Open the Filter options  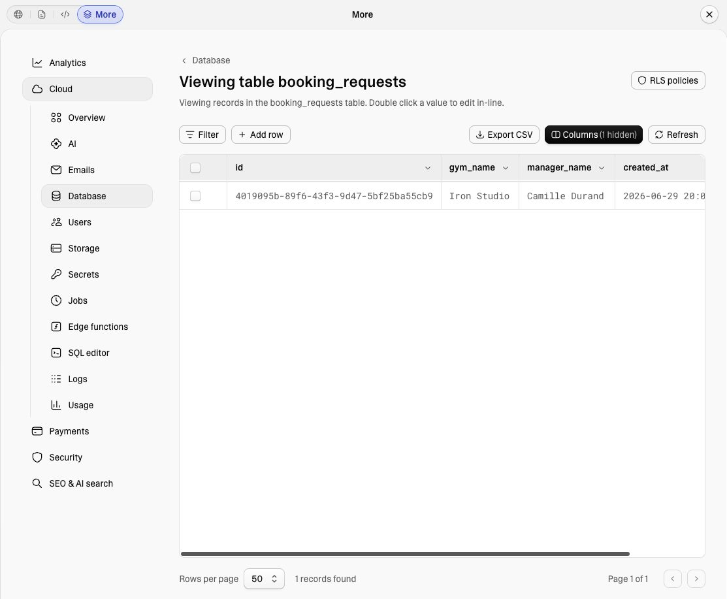click(202, 135)
